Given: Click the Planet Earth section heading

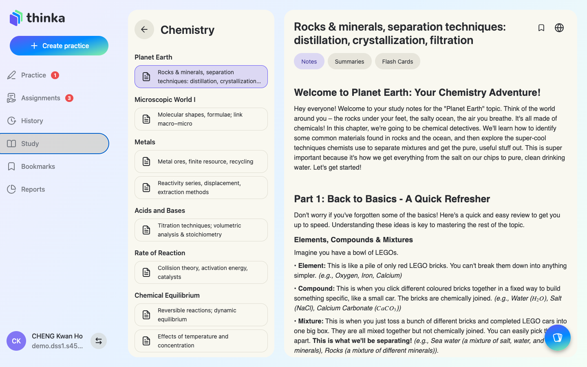Looking at the screenshot, I should pos(153,57).
